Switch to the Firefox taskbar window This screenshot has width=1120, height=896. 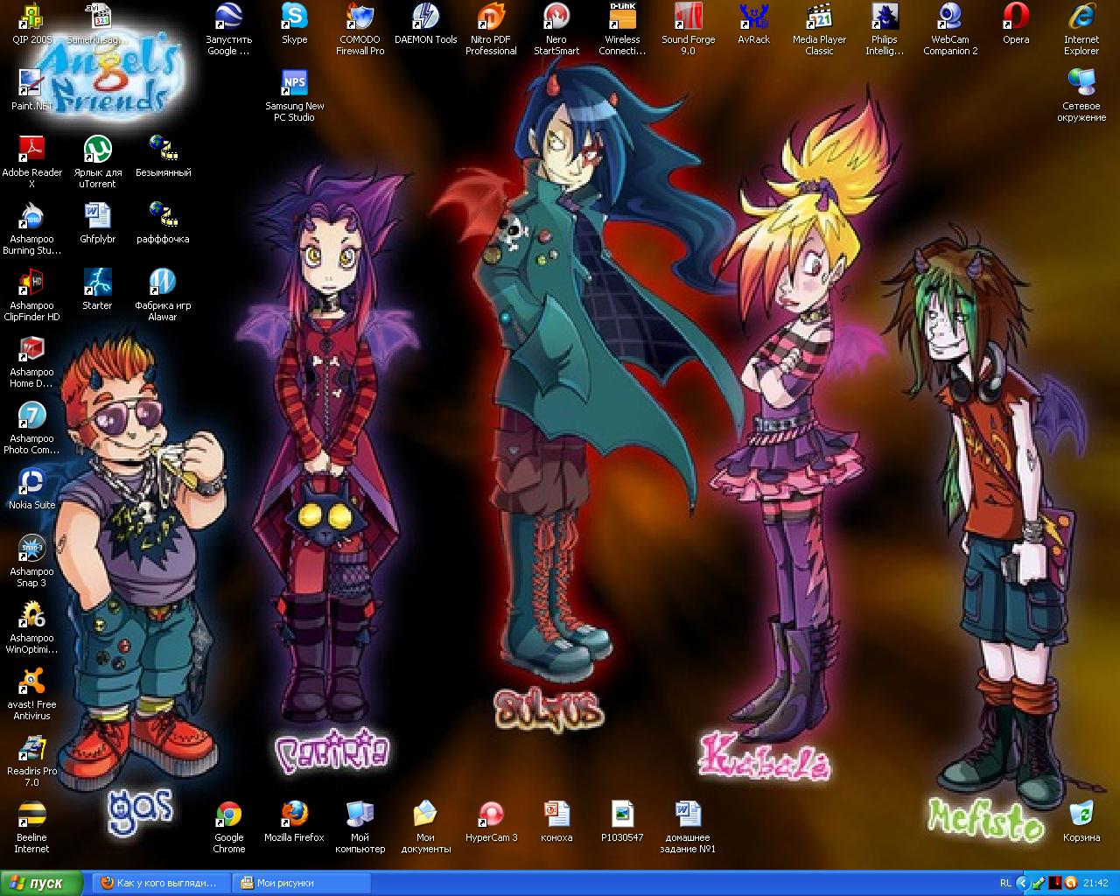click(x=162, y=883)
